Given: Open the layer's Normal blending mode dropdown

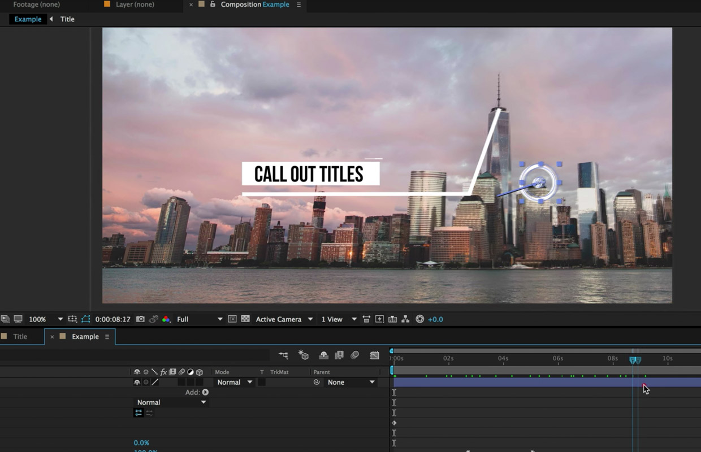Looking at the screenshot, I should 235,383.
